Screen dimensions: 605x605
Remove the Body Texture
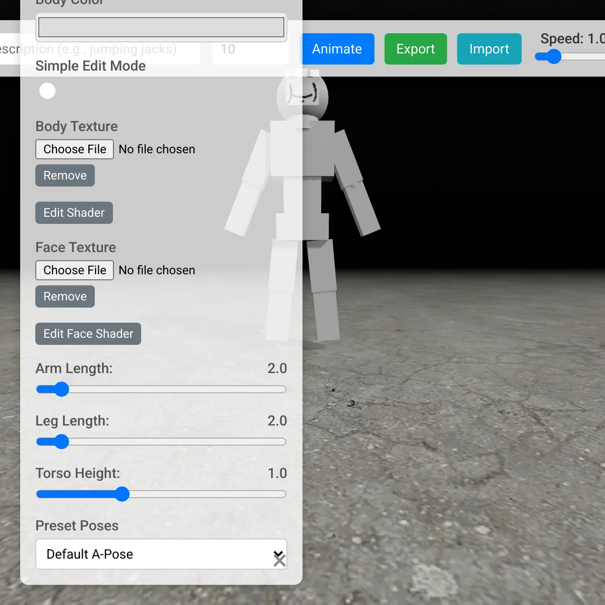pos(65,175)
